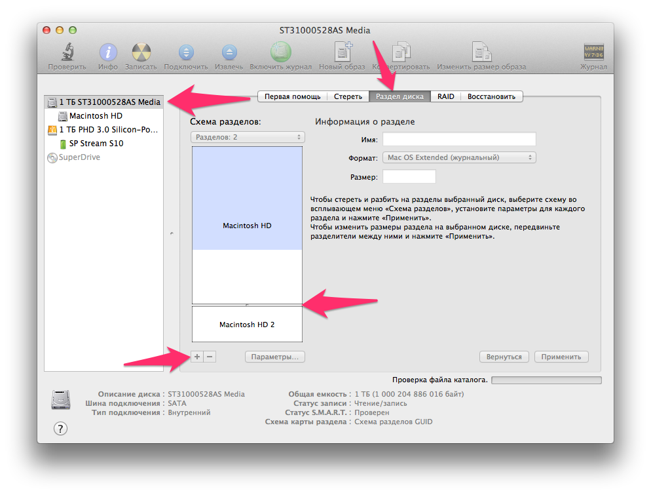
Task: Click the SATA connection bus value
Action: click(x=177, y=403)
